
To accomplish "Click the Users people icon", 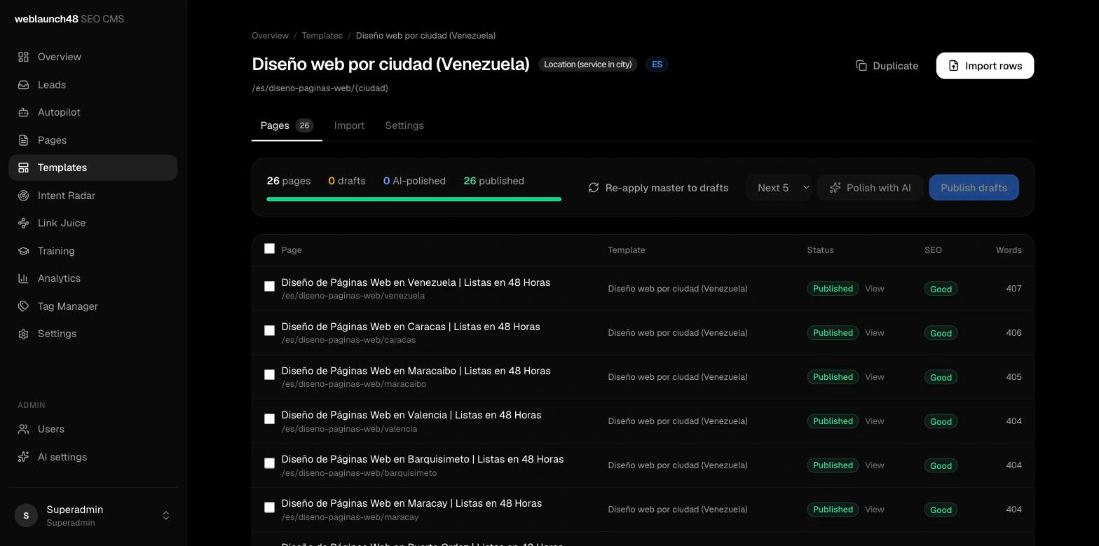I will (x=23, y=429).
